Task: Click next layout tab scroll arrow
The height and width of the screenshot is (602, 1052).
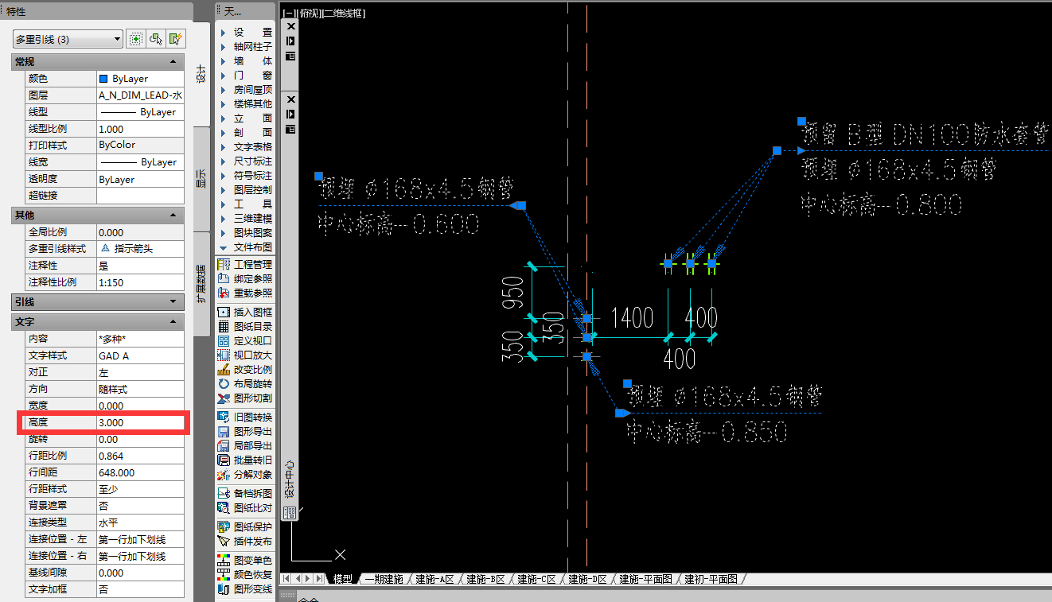Action: [x=310, y=579]
